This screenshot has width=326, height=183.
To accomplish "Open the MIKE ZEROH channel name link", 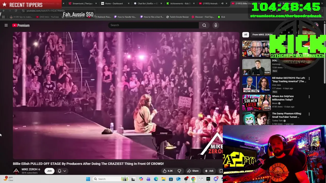I will [30, 169].
